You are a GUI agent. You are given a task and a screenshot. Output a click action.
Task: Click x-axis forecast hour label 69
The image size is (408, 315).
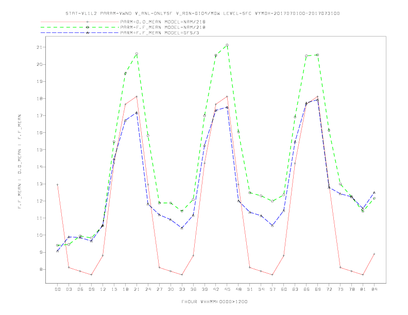click(x=318, y=289)
